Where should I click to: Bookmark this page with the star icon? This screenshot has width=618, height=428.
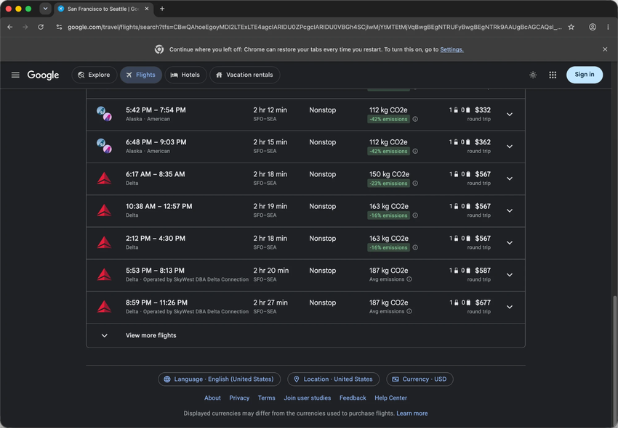[x=571, y=27]
